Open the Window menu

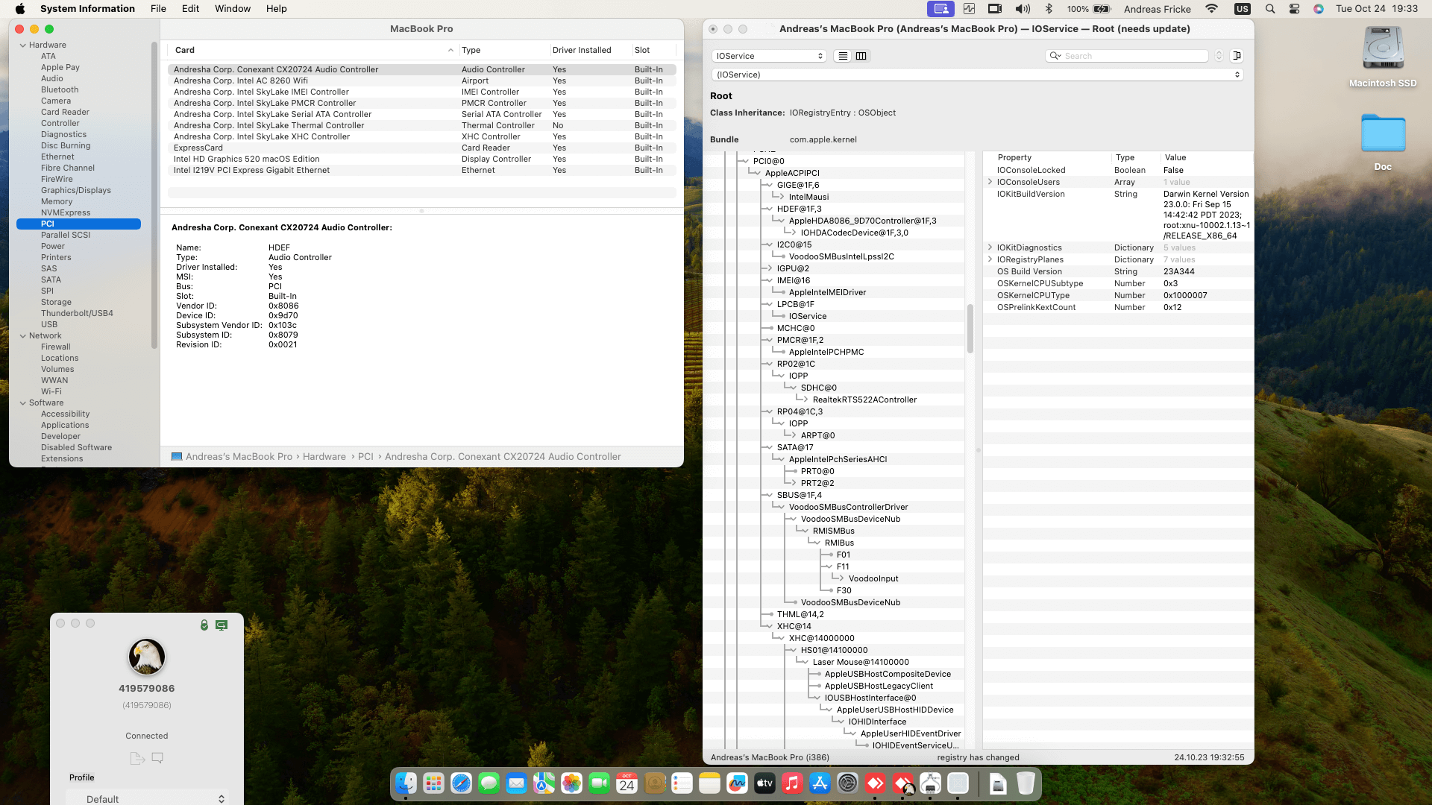(233, 9)
